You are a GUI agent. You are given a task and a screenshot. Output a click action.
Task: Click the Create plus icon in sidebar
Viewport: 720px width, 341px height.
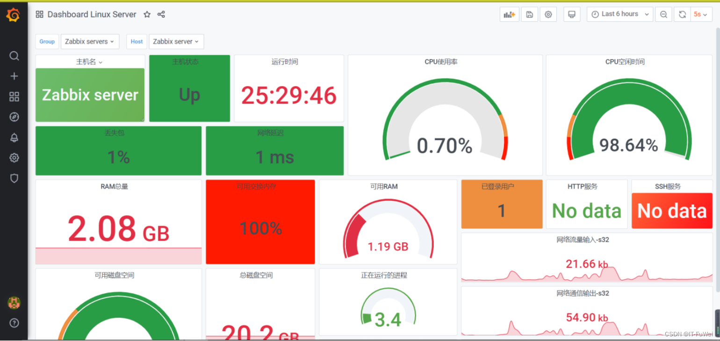point(14,76)
